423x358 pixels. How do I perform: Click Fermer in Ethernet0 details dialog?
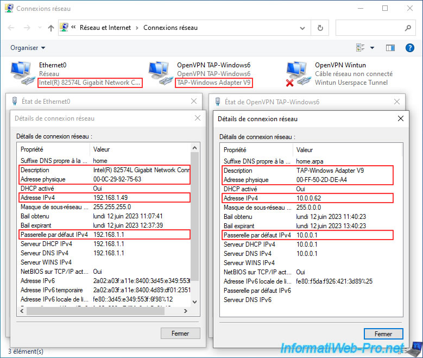coord(180,334)
